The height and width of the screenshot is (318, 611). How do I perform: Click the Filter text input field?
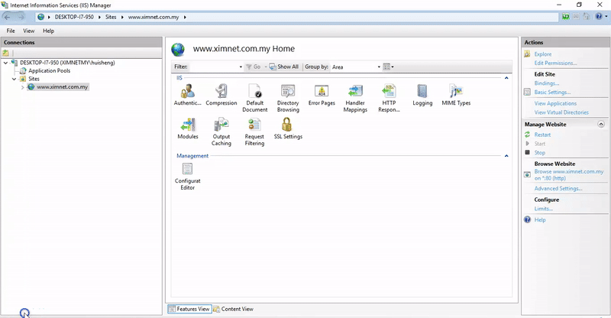214,67
